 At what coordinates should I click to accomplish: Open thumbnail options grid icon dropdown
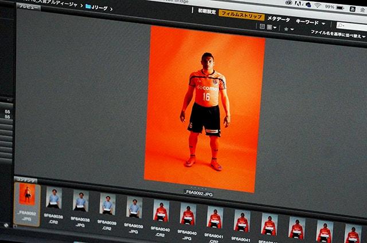pyautogui.click(x=271, y=27)
